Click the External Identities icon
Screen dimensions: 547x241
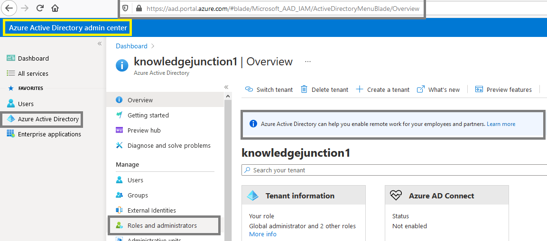[119, 210]
